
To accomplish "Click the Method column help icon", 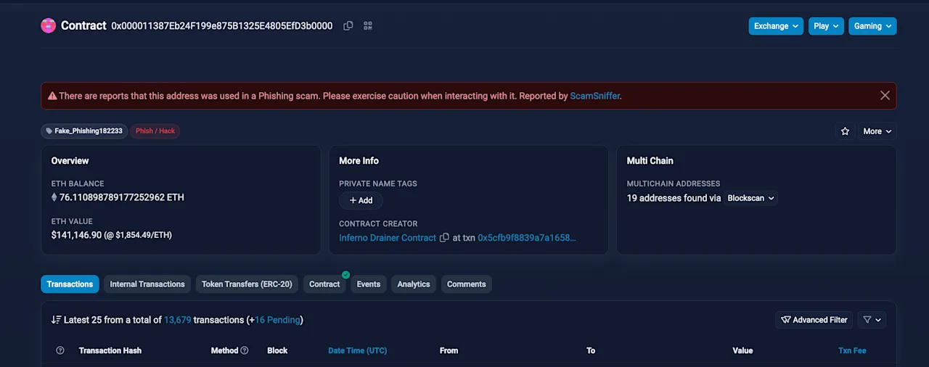I will (245, 350).
